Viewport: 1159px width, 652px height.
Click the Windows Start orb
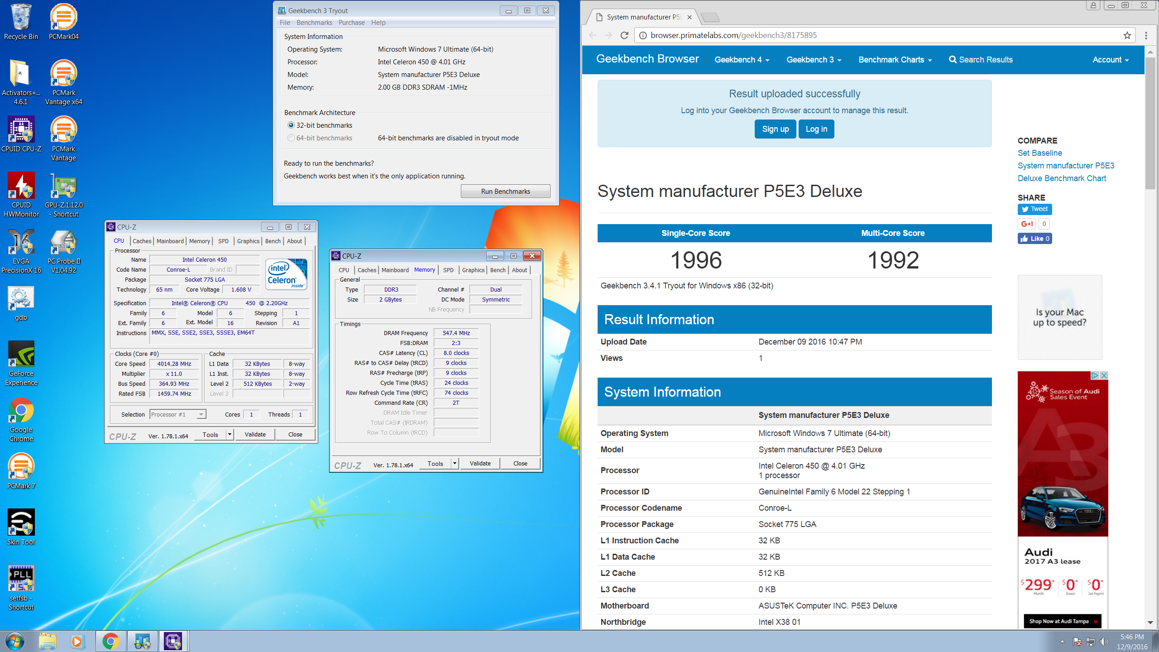14,641
